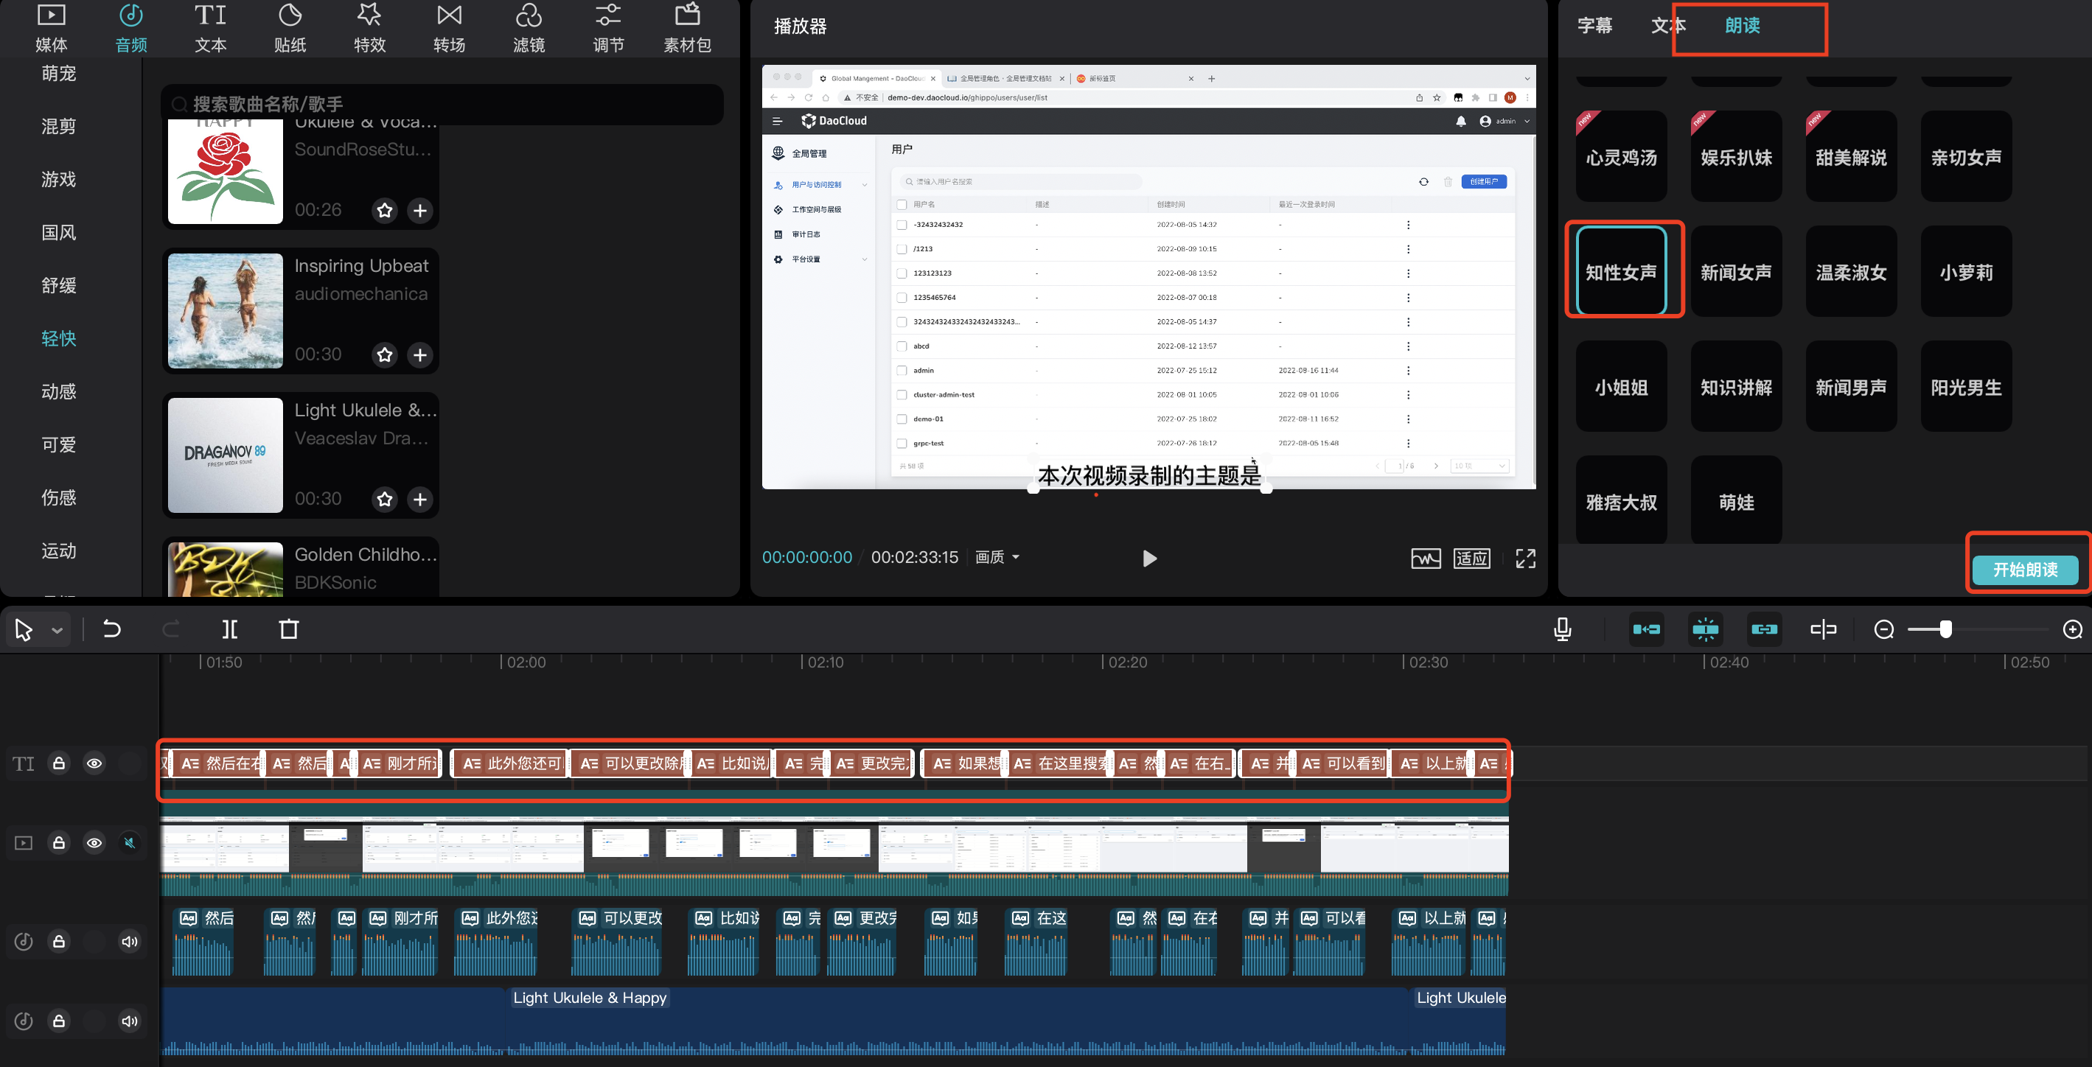2092x1067 pixels.
Task: Choose the 阳光男生 voice
Action: [1966, 387]
